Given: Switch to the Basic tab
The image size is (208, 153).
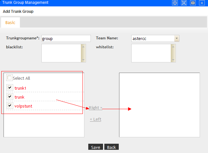Looking at the screenshot, I should [10, 23].
